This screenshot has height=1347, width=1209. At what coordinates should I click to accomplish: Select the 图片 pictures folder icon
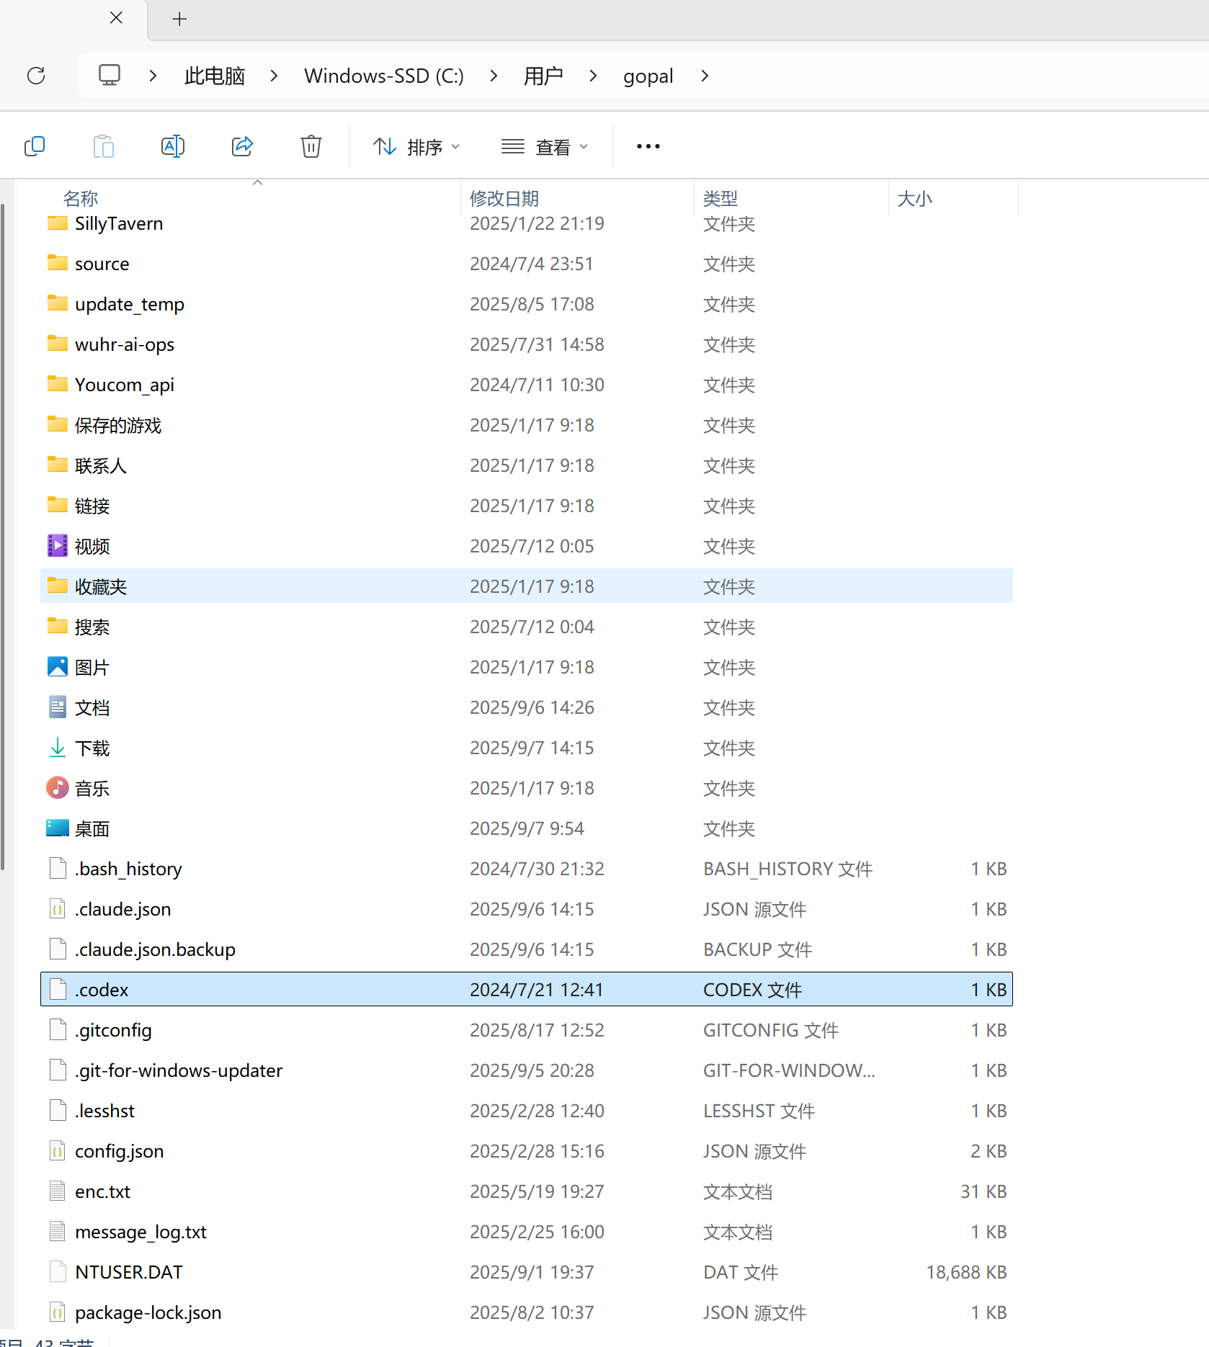click(x=58, y=667)
